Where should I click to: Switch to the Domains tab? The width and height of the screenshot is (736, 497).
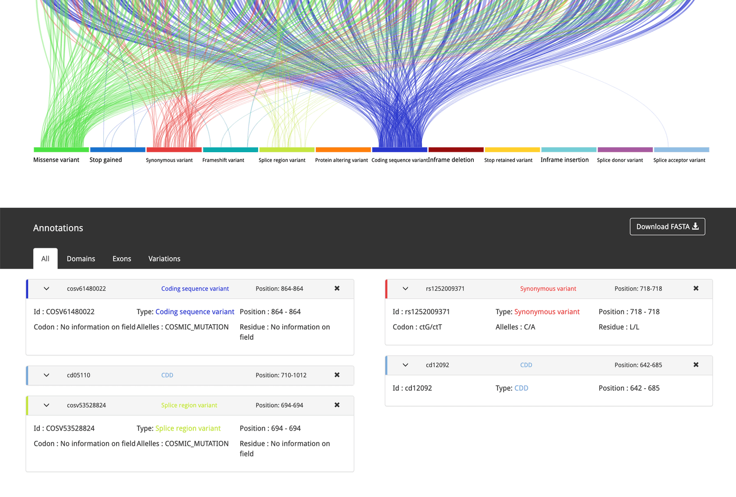tap(81, 259)
